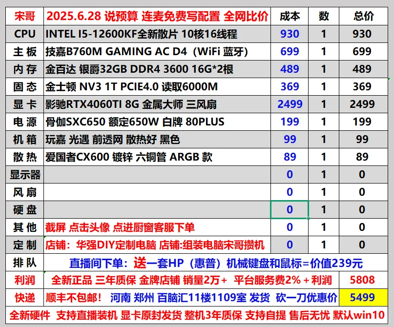Click the 风扇 row label cell
Viewport: 394px width, 327px height.
(24, 192)
